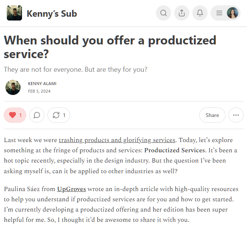Click the subtitle 'They are not for everyone'
The height and width of the screenshot is (226, 247).
point(76,70)
